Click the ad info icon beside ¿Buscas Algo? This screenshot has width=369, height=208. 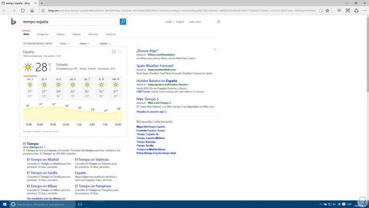[215, 50]
